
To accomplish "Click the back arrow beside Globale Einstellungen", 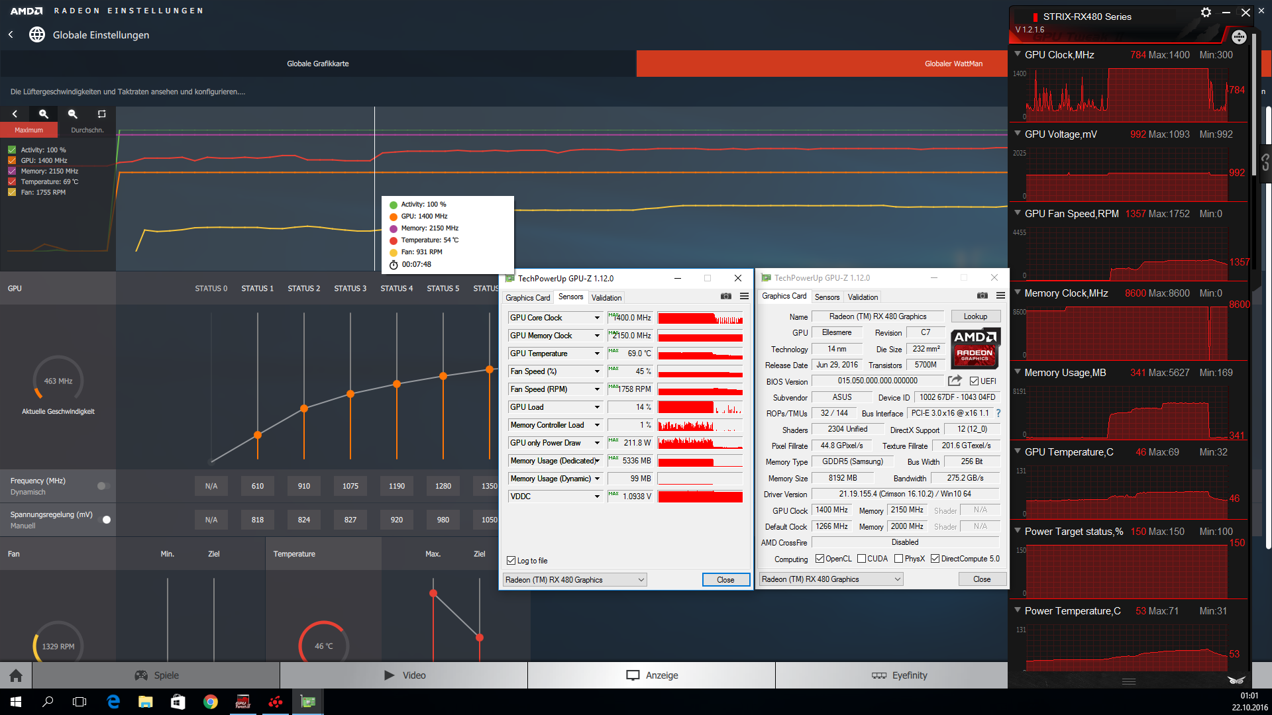I will pos(11,34).
